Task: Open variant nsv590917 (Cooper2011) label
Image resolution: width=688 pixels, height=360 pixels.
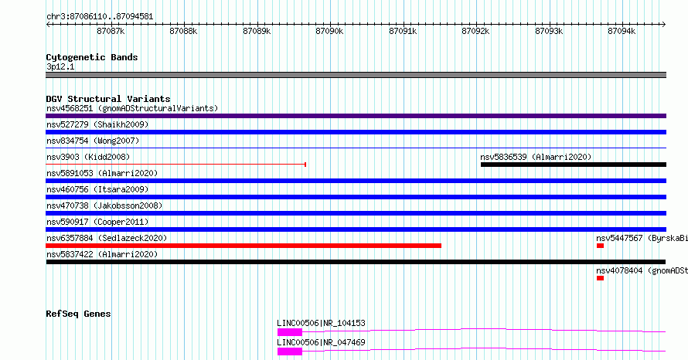Action: 97,222
